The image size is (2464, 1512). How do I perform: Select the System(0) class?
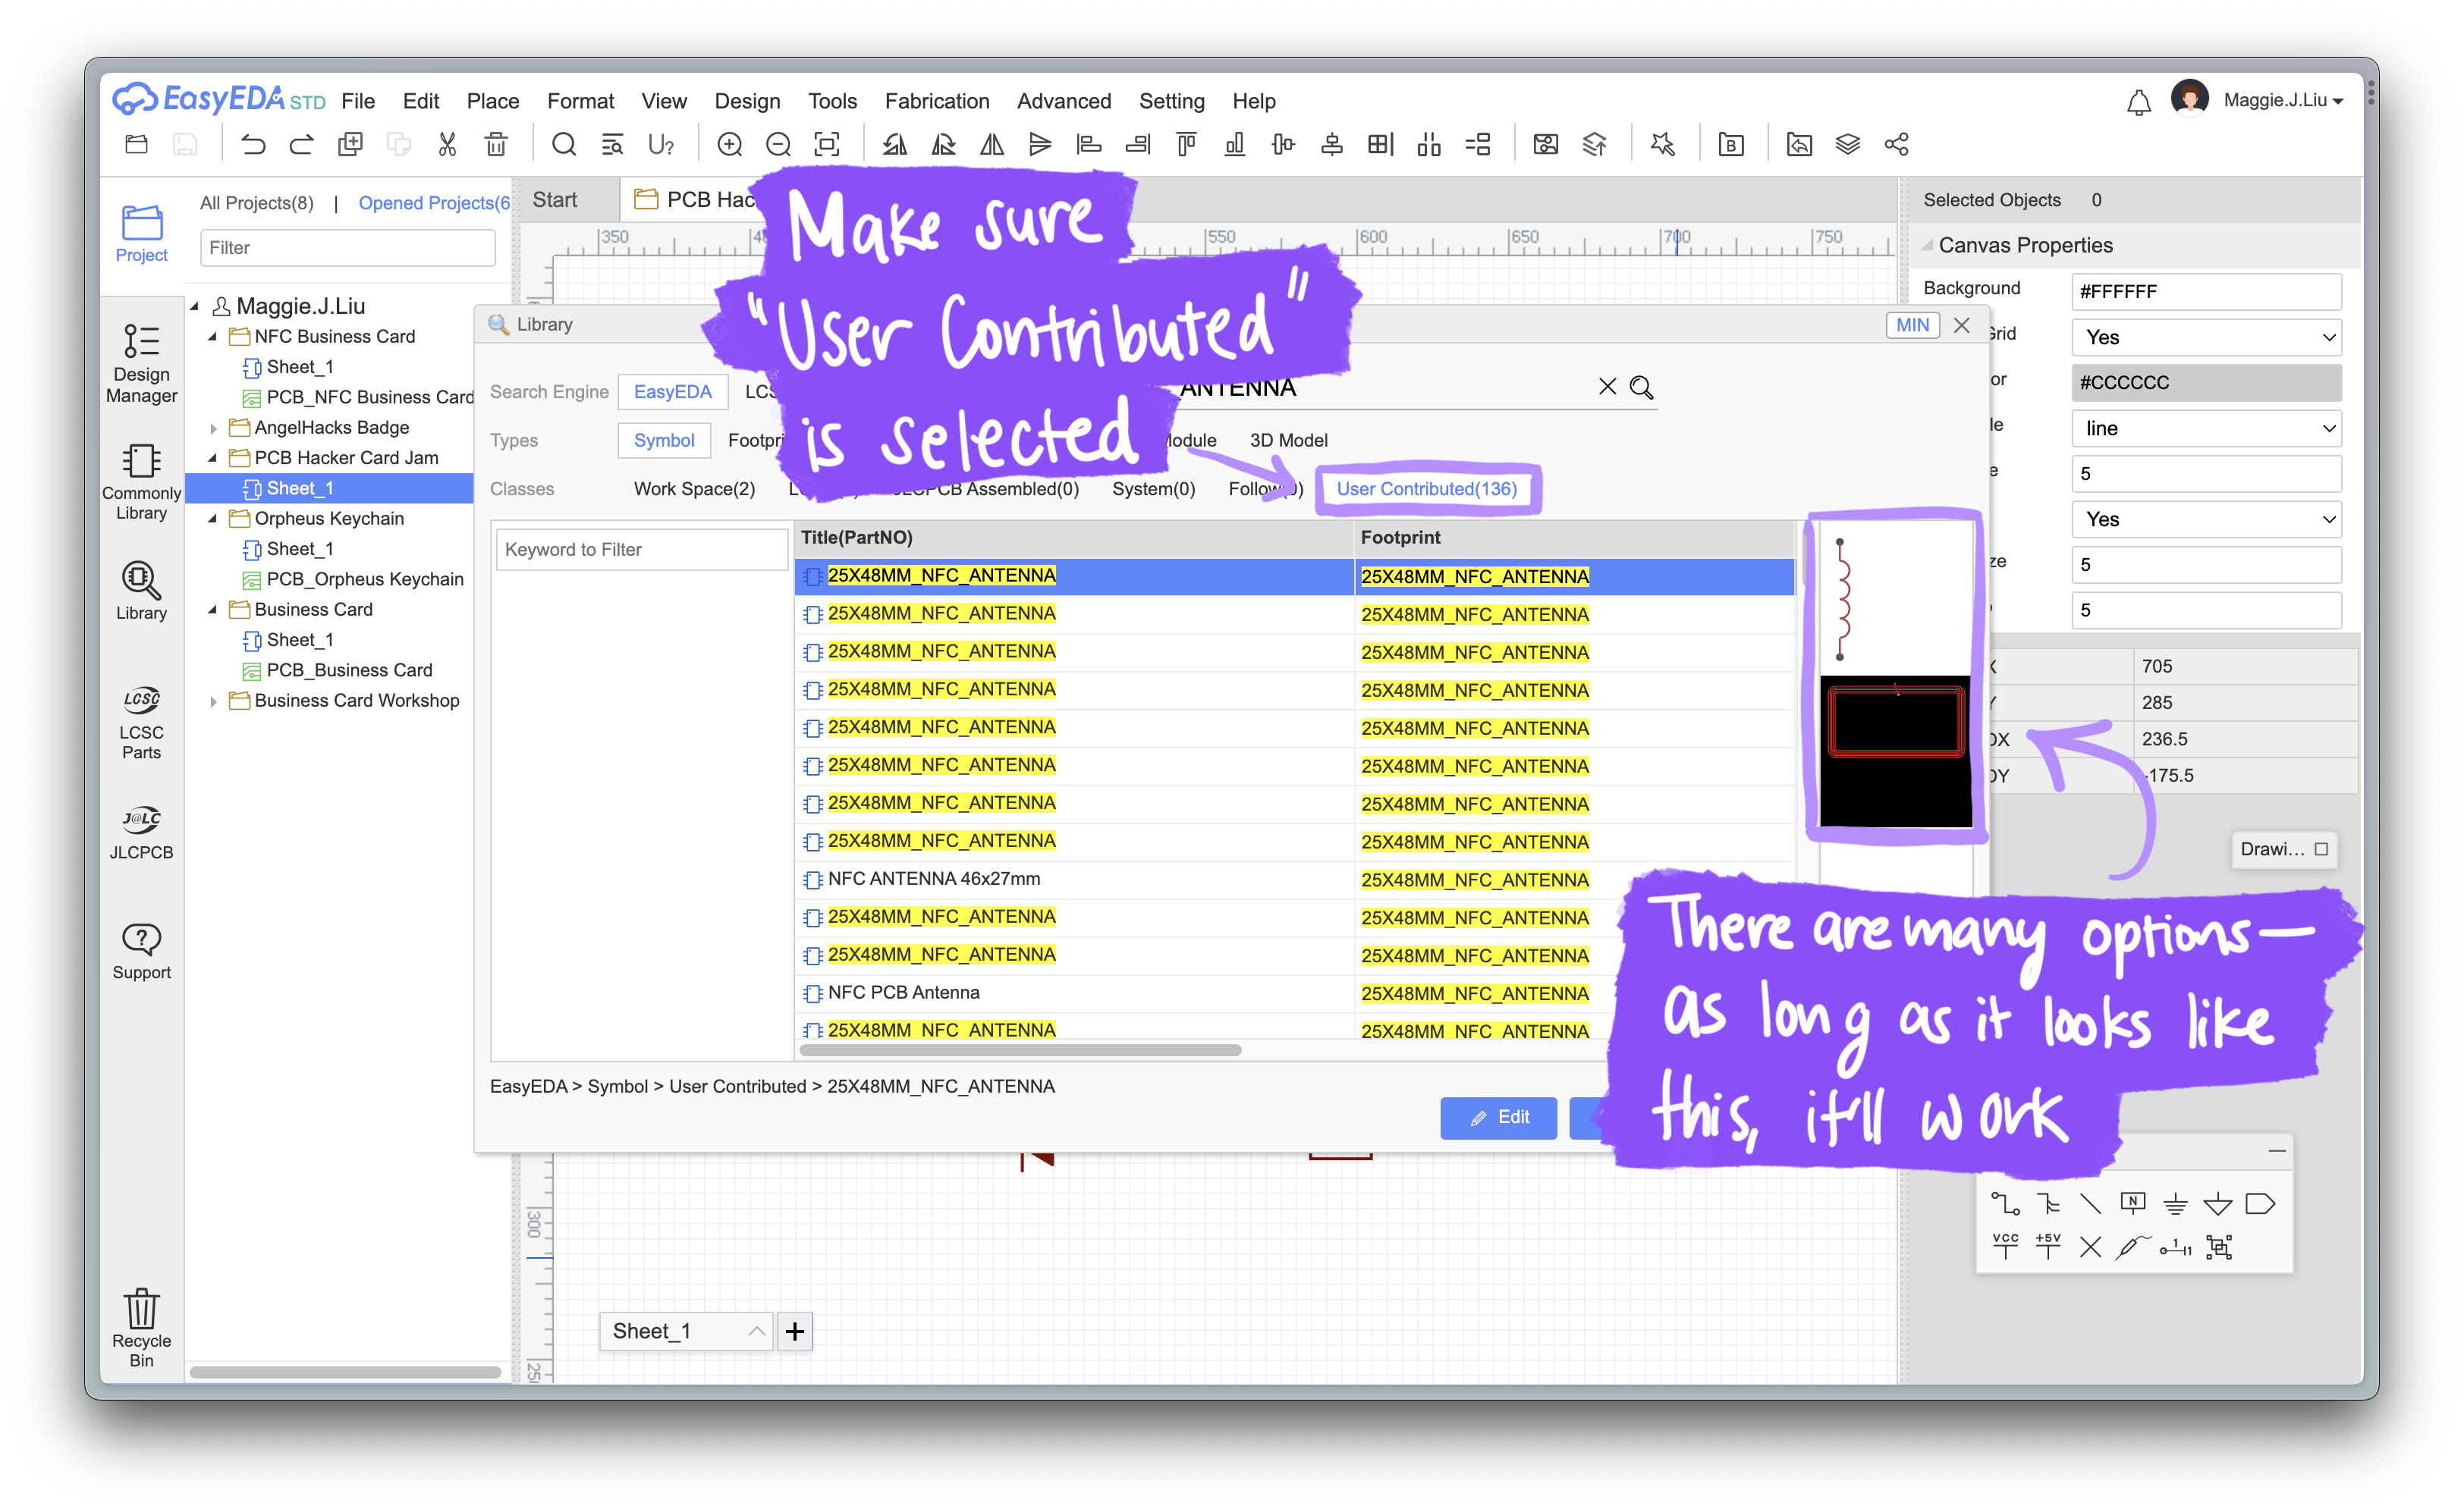pyautogui.click(x=1153, y=489)
